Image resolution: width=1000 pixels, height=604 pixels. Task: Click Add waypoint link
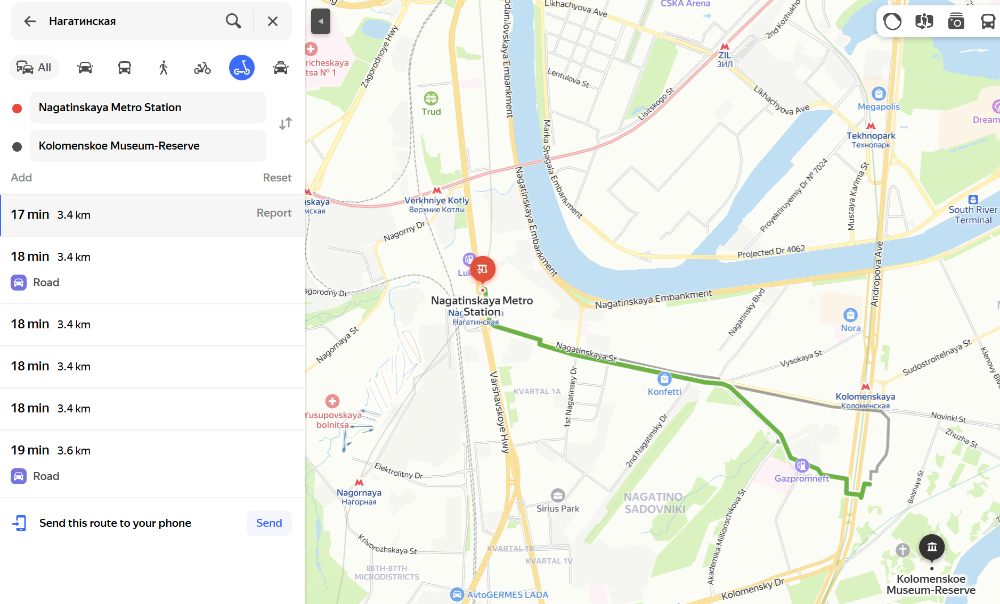pos(21,178)
